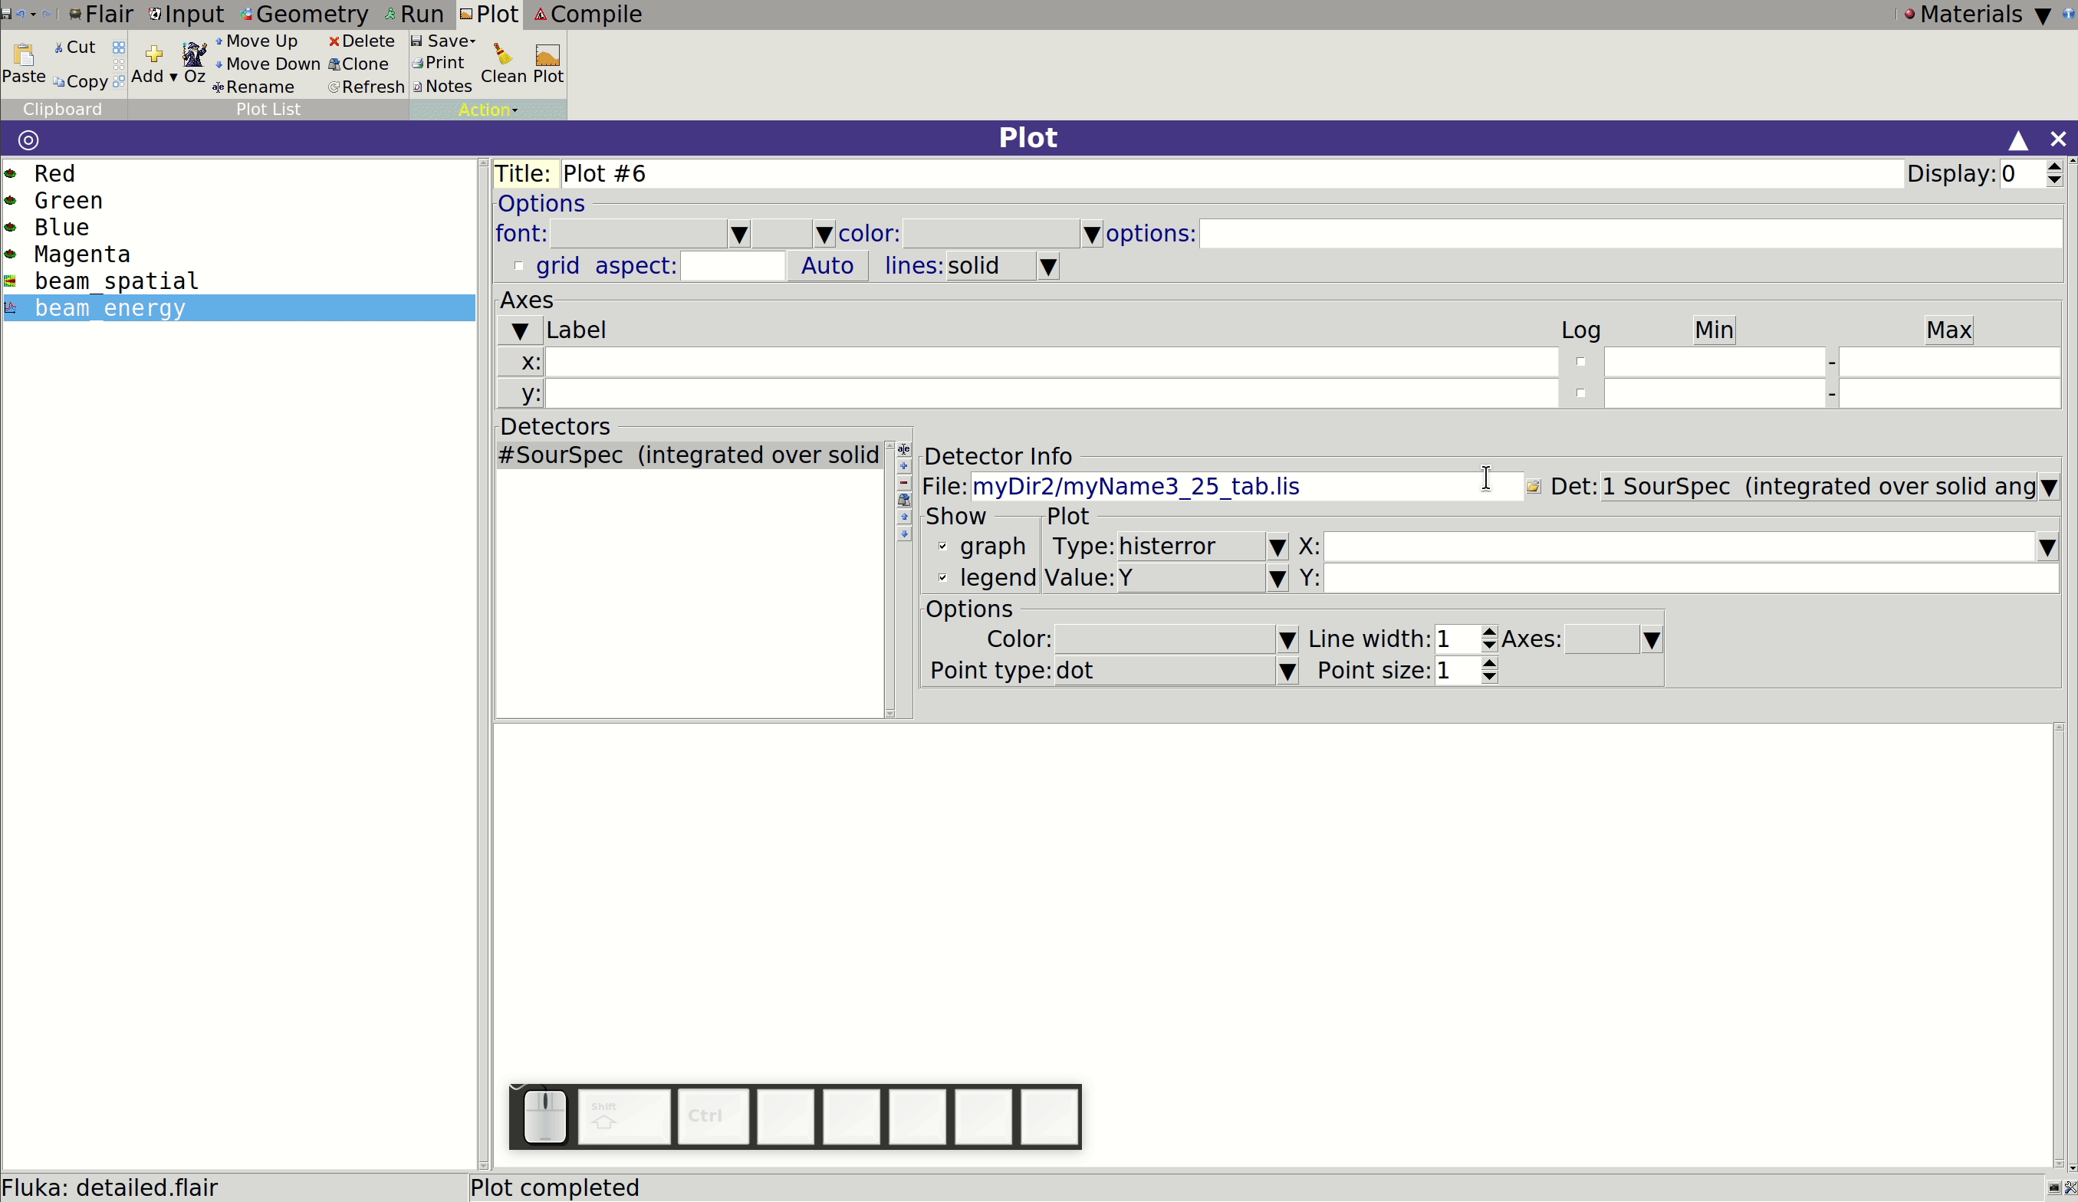This screenshot has width=2078, height=1202.
Task: Switch to the Flair tab
Action: (100, 14)
